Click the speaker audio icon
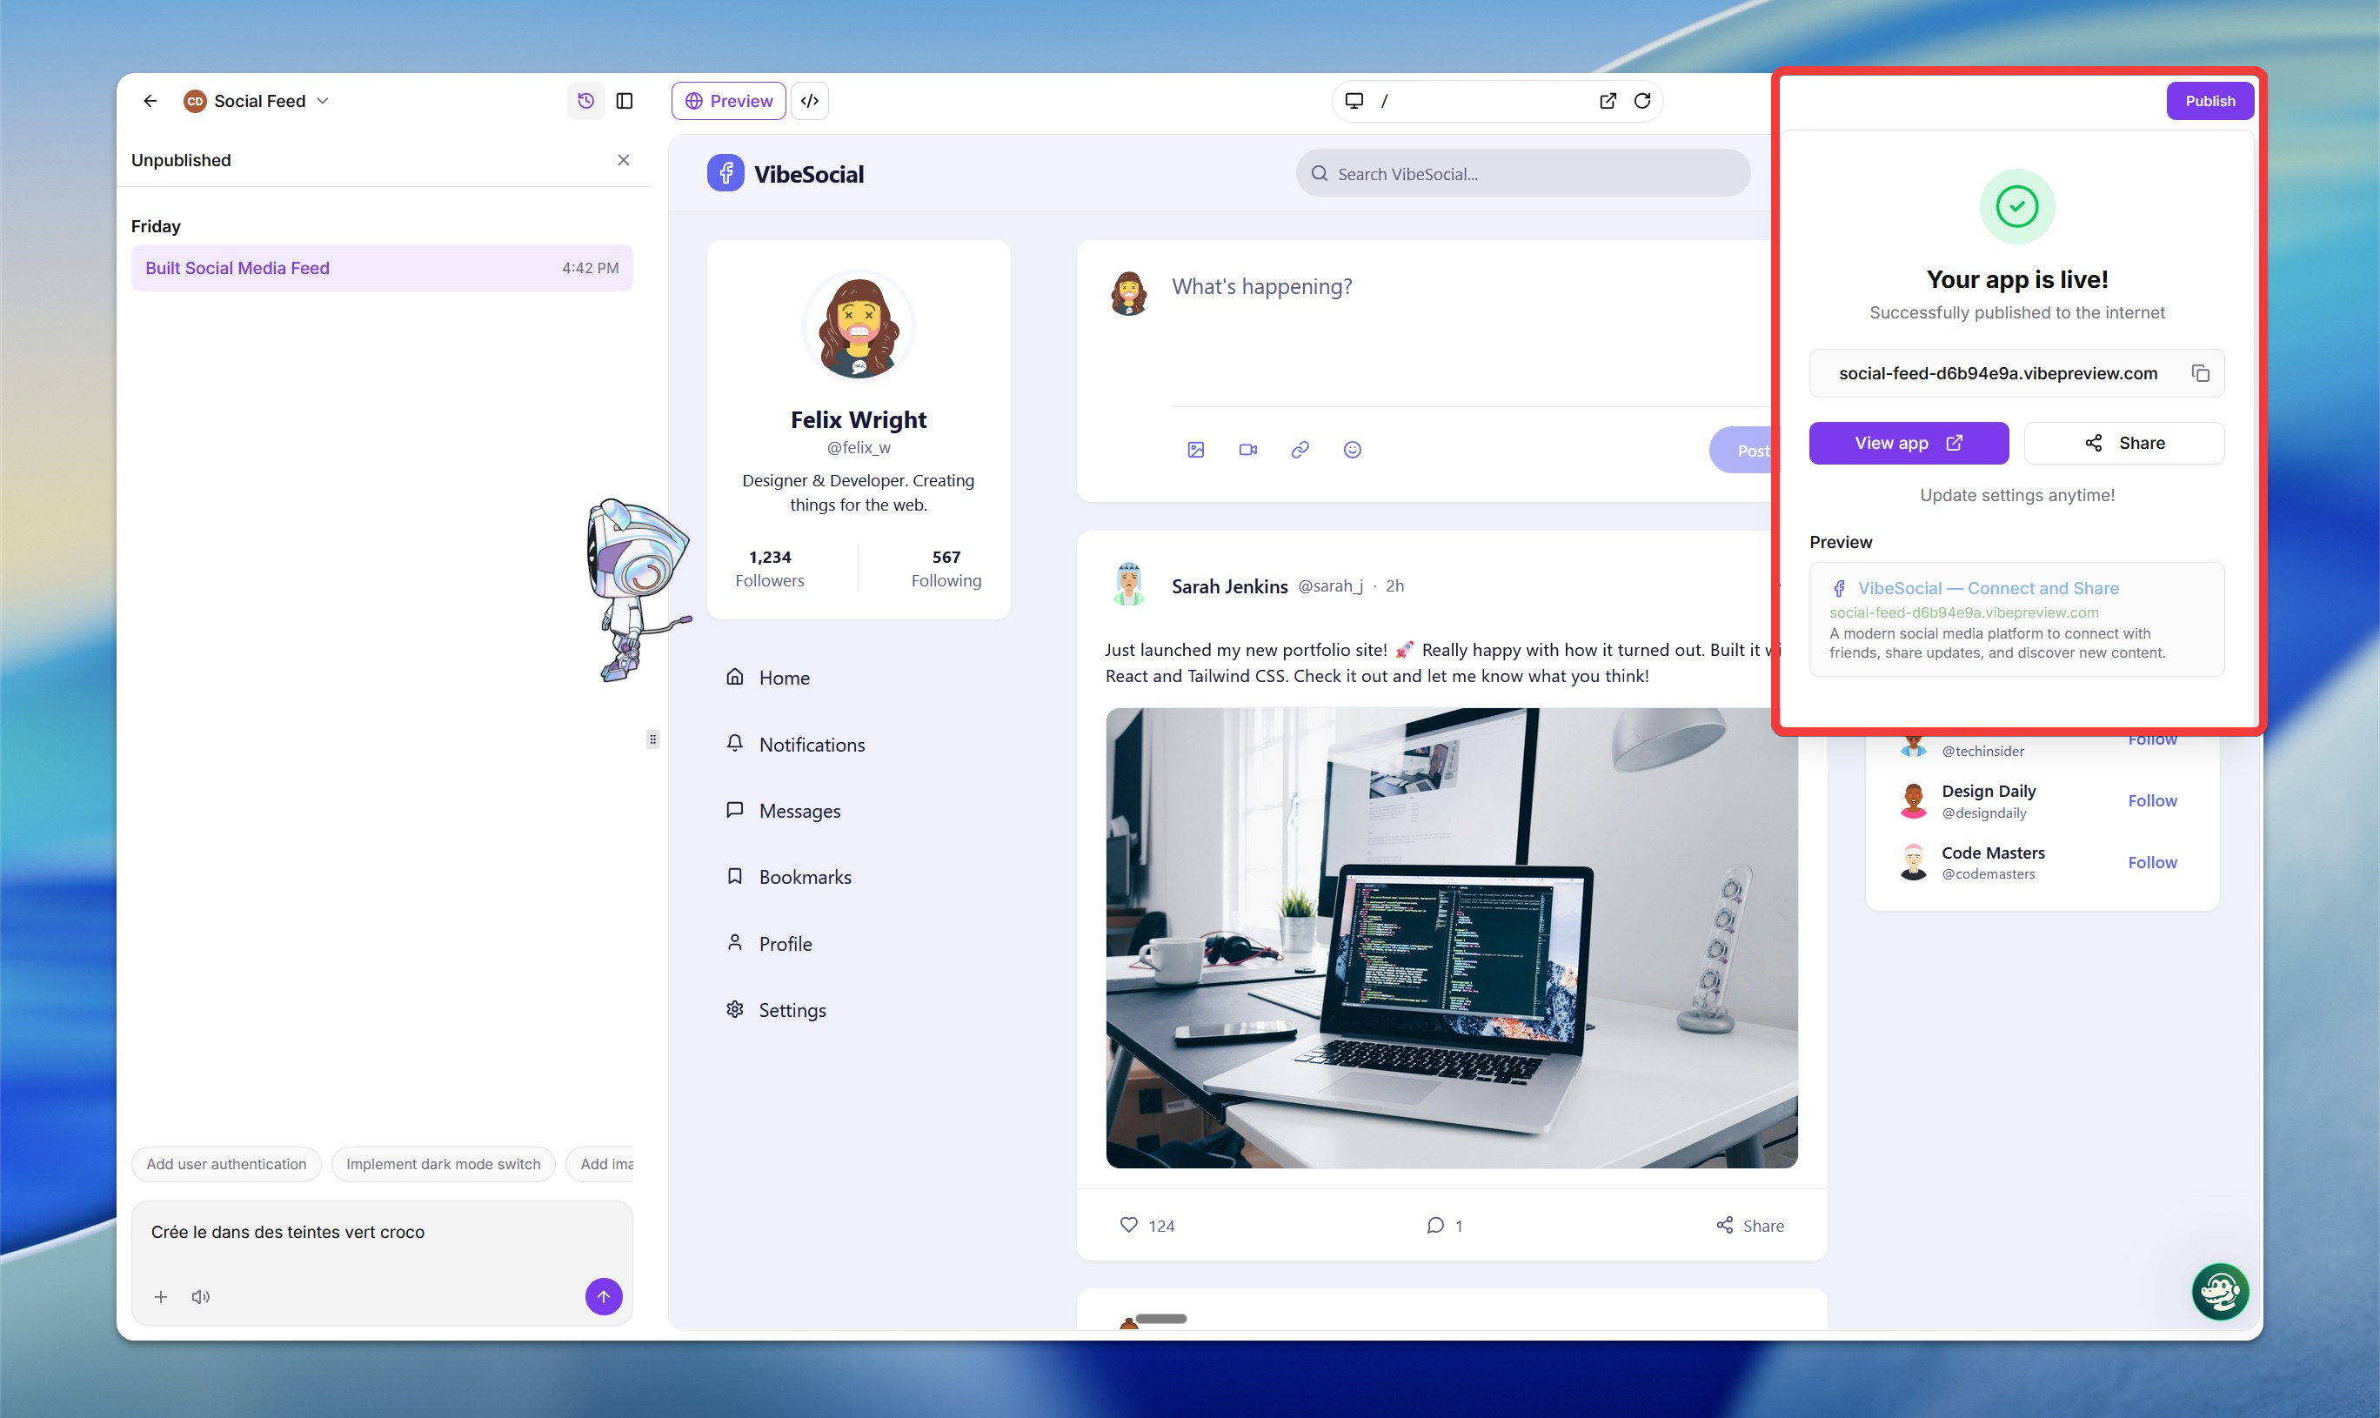This screenshot has height=1418, width=2380. coord(201,1297)
